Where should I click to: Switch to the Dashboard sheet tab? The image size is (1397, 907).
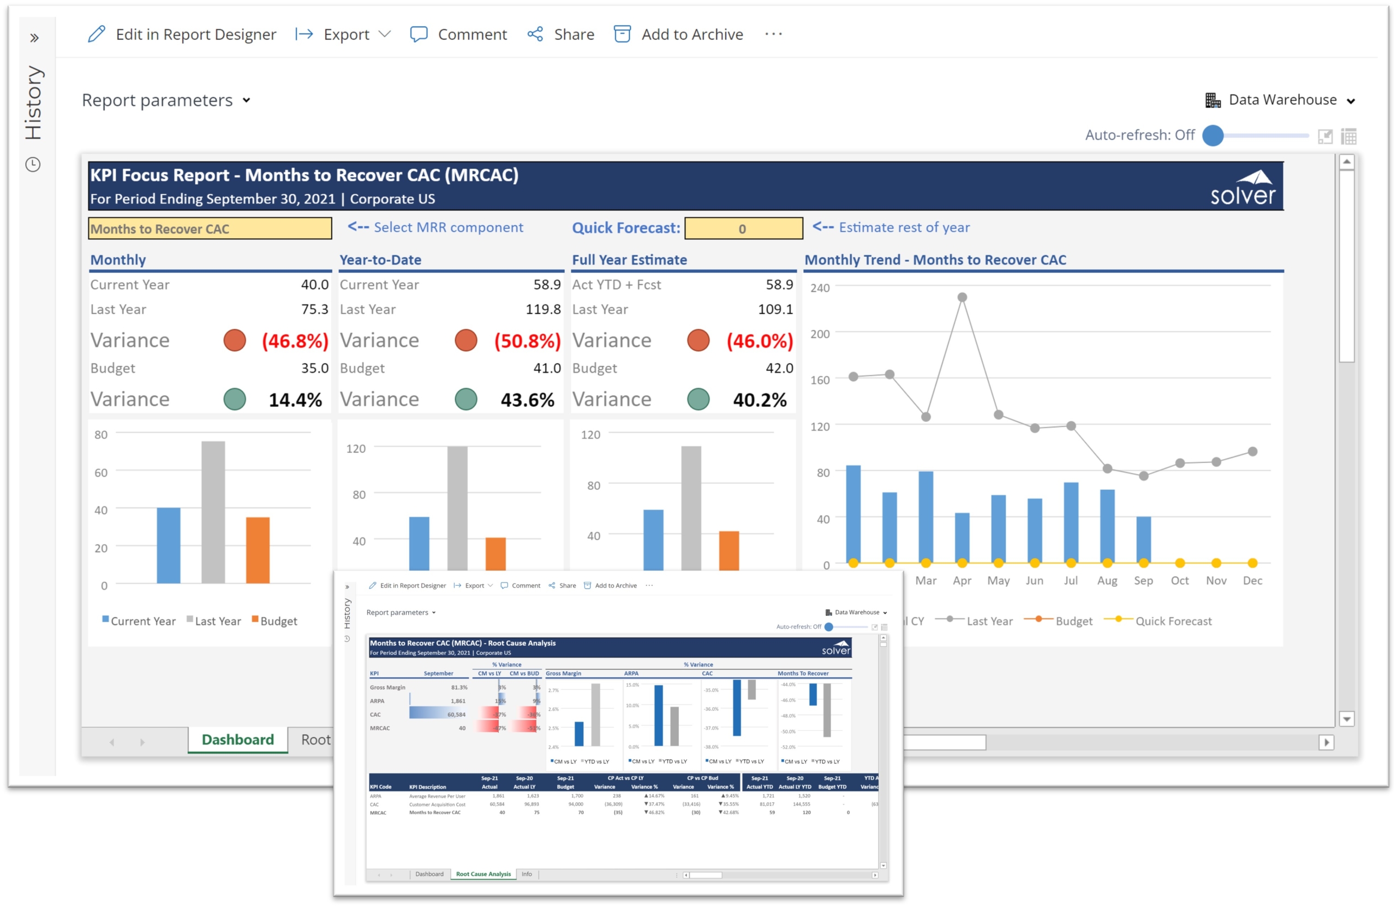point(238,739)
